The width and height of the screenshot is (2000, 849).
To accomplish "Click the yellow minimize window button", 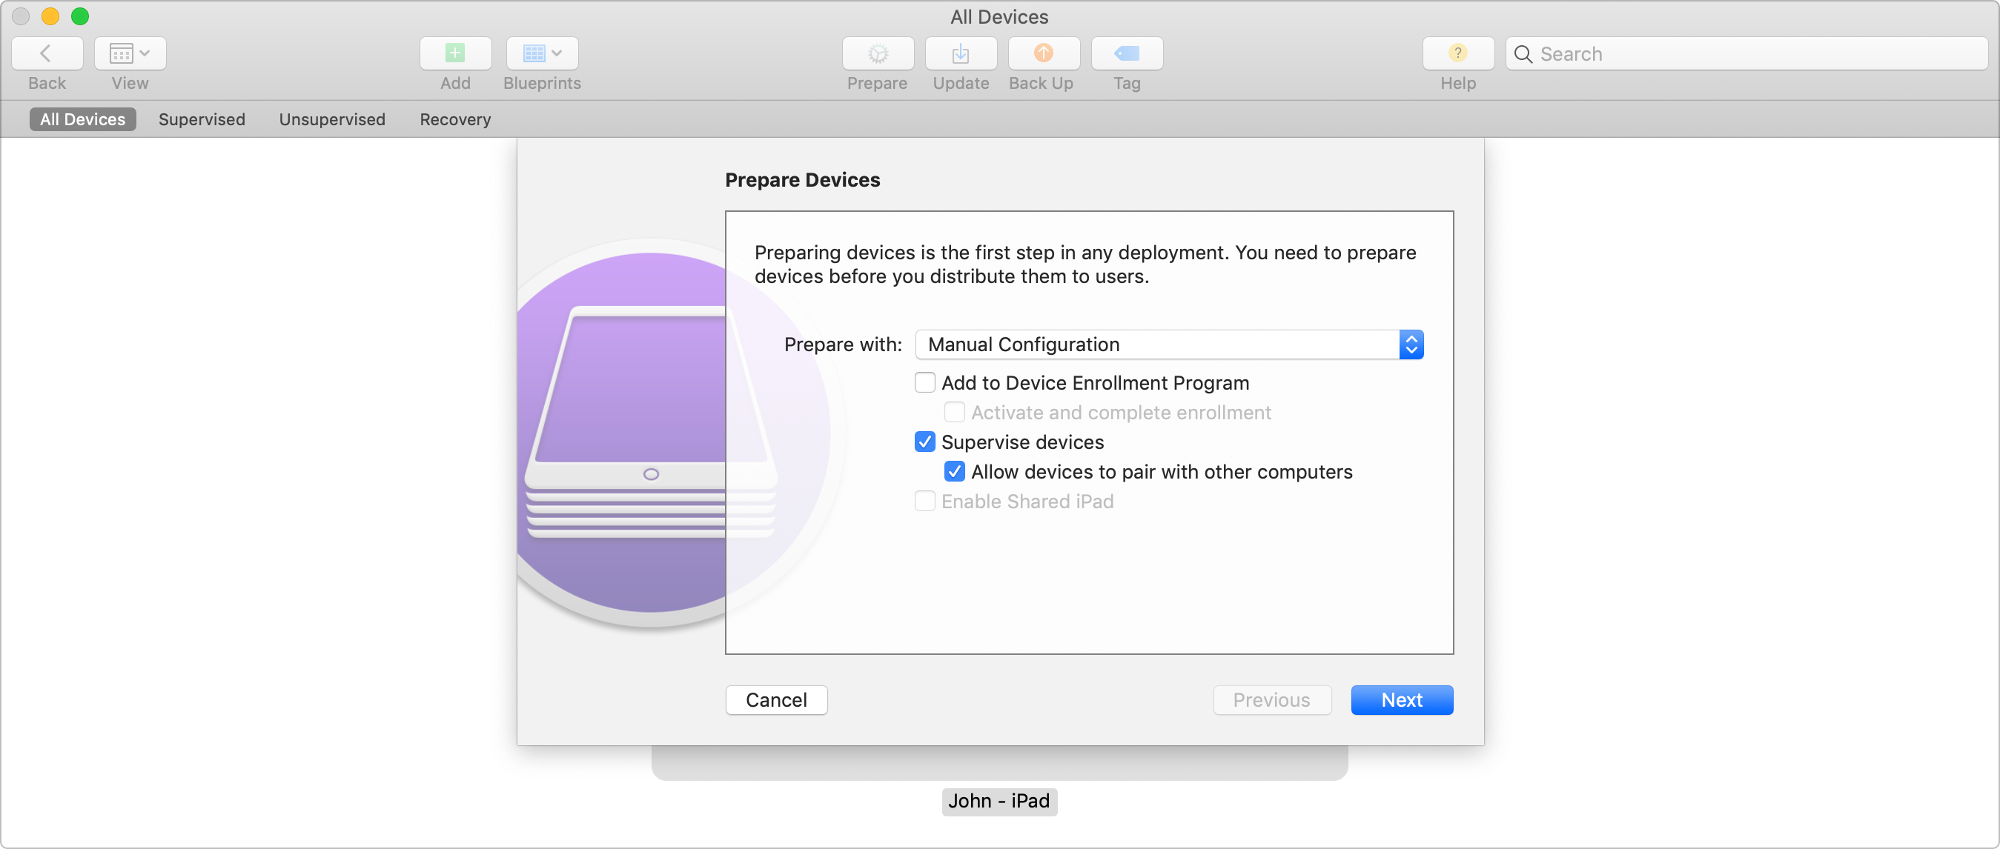I will tap(50, 16).
